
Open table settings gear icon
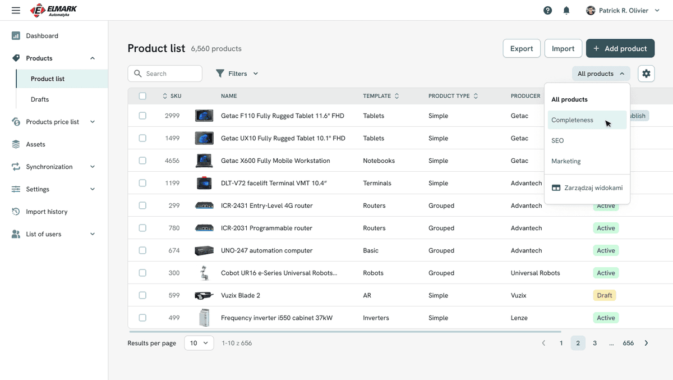pos(646,74)
